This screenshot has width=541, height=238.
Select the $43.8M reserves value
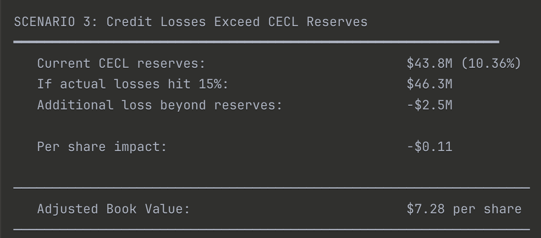(429, 63)
